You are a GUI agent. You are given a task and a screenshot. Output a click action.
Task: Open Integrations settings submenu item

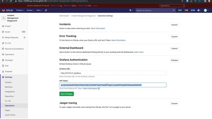point(10,92)
